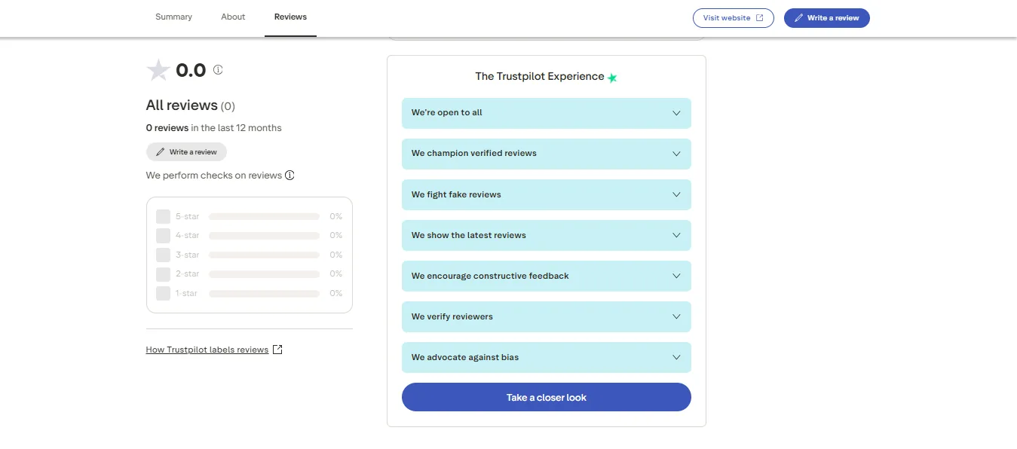Viewport: 1017px width, 449px height.
Task: Check the 4-star filter checkbox
Action: click(x=163, y=236)
